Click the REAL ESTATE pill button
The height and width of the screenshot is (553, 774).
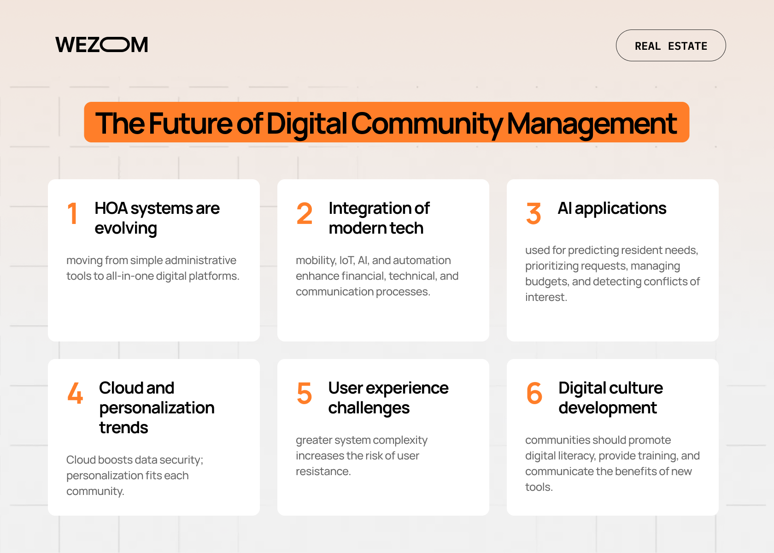pos(671,45)
